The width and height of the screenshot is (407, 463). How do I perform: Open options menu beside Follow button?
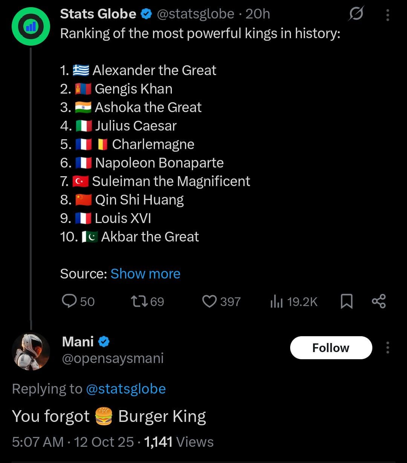coord(387,348)
